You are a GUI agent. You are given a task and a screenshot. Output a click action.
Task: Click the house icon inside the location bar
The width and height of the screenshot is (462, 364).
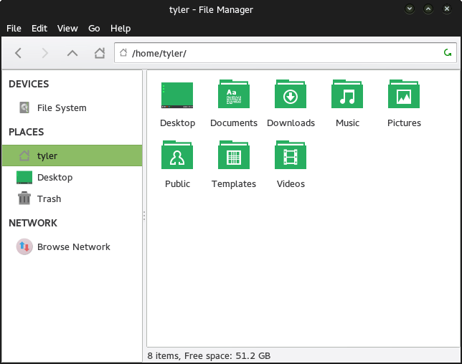pos(123,53)
